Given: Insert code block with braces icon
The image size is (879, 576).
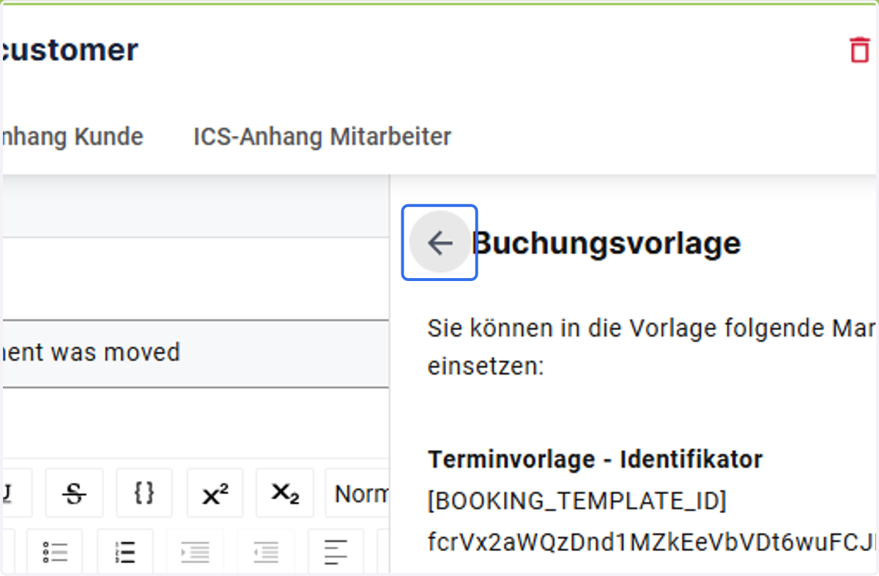Looking at the screenshot, I should click(x=144, y=493).
